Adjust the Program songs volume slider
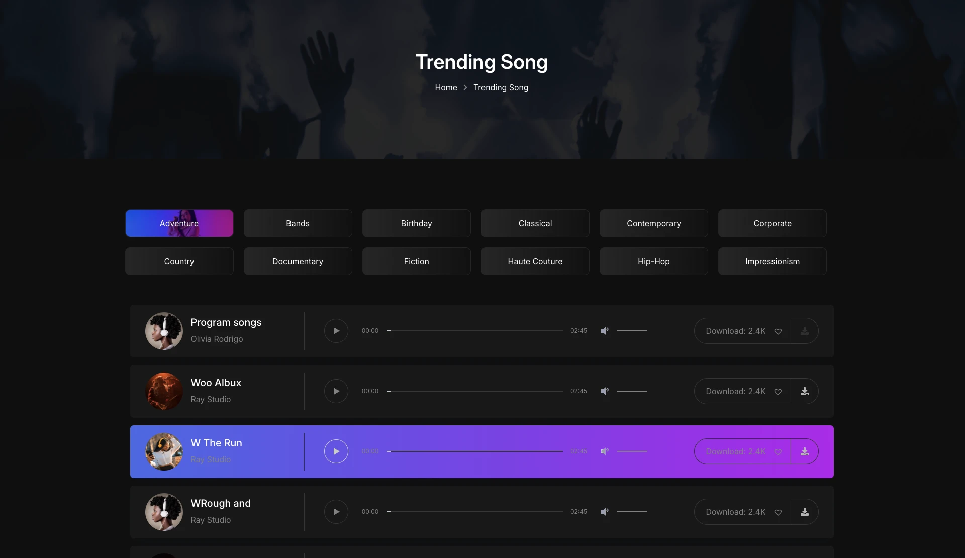 632,331
